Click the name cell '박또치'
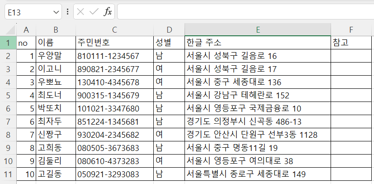Image resolution: width=374 pixels, height=184 pixels. click(56, 108)
